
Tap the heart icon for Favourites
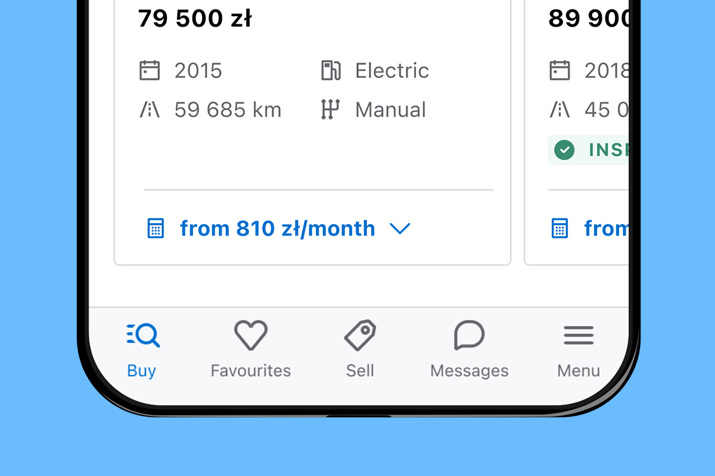(250, 334)
